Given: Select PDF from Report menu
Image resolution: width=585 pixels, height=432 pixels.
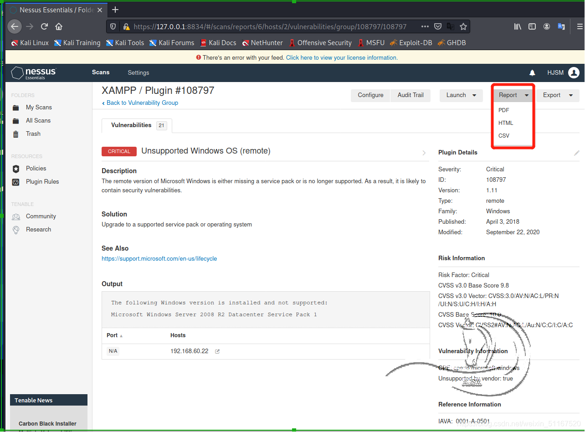Looking at the screenshot, I should 503,110.
